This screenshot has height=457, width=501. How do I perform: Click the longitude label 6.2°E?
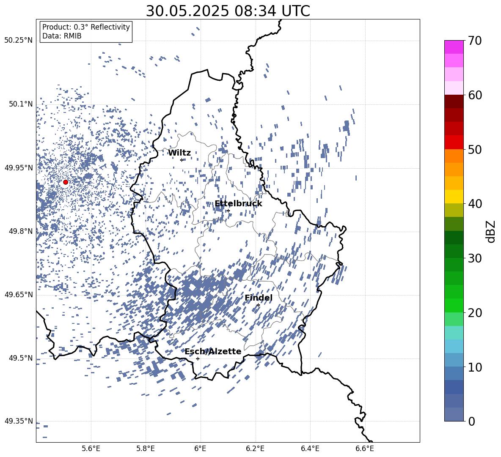pos(255,449)
